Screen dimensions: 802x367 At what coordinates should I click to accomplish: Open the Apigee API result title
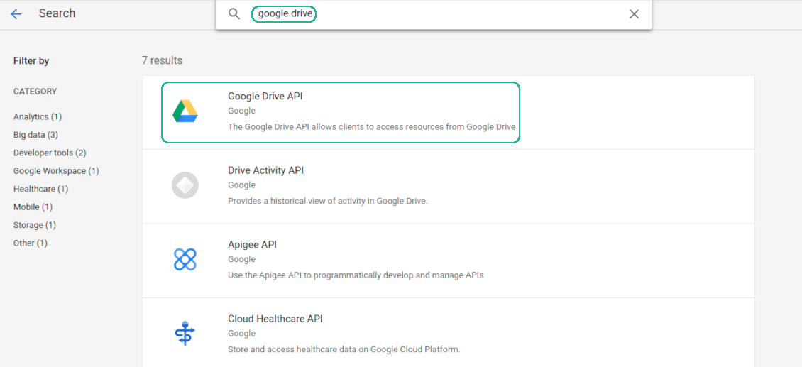(252, 245)
